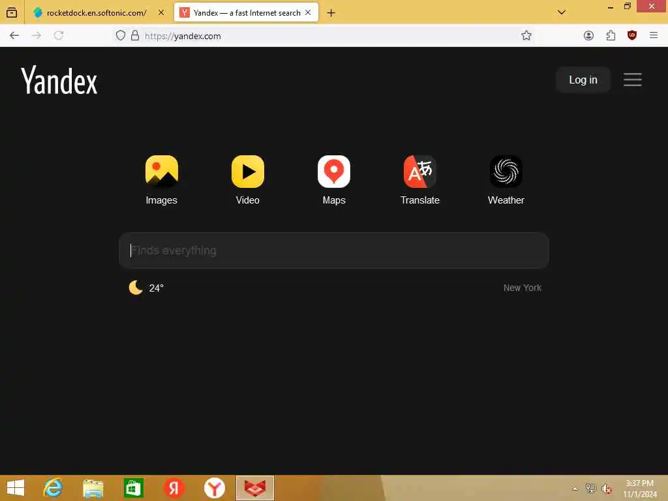Open the 24° moon weather widget

(146, 288)
